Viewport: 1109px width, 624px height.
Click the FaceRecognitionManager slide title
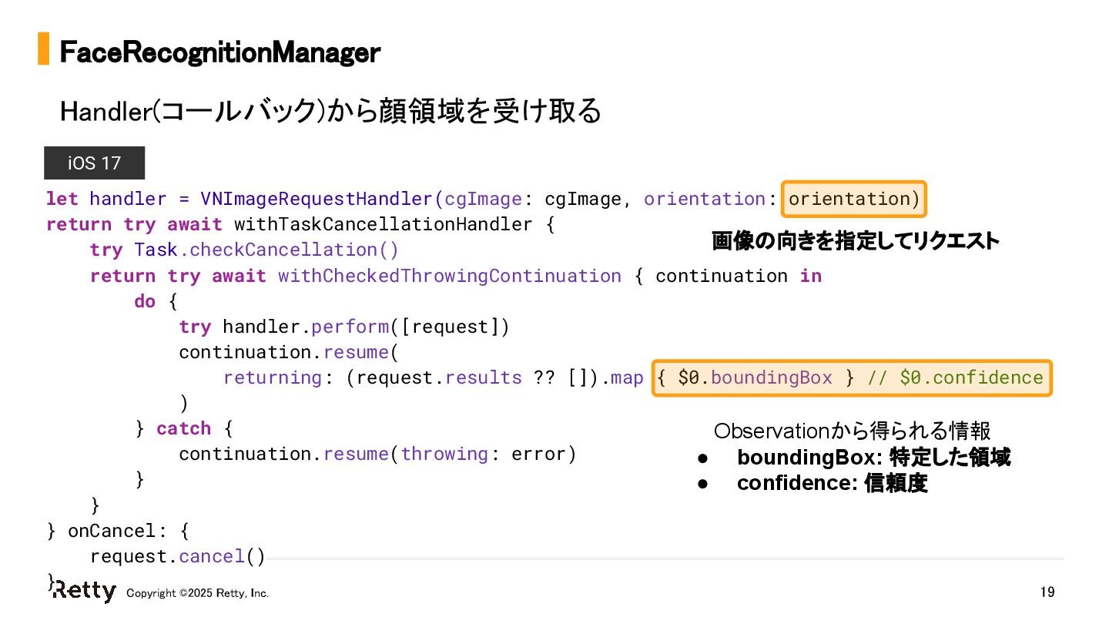pos(219,52)
